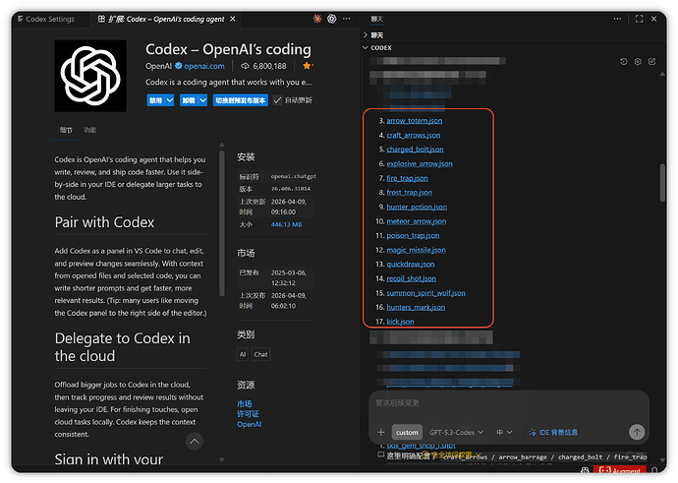Focus the 要求后续变更 chat input field
Viewport: 678px width, 483px height.
click(x=509, y=403)
